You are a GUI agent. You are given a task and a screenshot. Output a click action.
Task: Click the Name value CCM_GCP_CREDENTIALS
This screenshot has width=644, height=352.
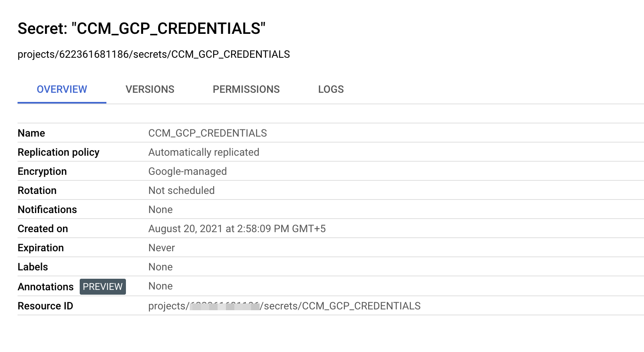(x=208, y=133)
